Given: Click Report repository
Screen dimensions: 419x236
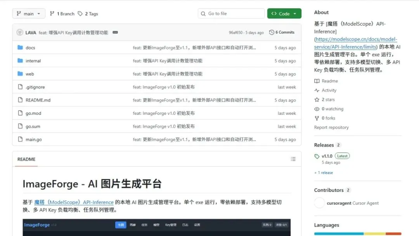Looking at the screenshot, I should click(x=331, y=127).
